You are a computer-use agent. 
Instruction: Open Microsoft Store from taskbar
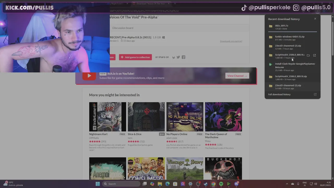(x=175, y=184)
